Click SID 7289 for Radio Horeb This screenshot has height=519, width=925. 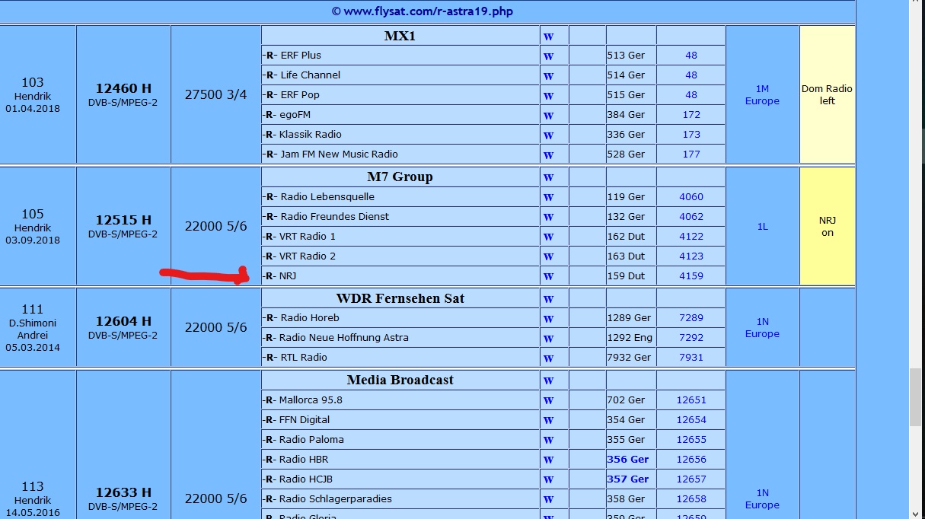pyautogui.click(x=691, y=318)
